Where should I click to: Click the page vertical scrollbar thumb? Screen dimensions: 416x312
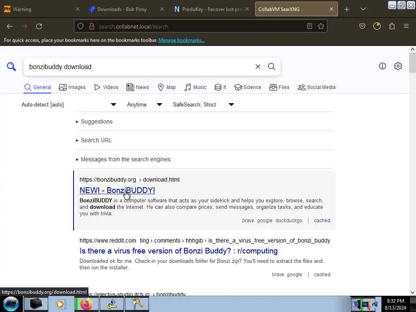(x=412, y=63)
